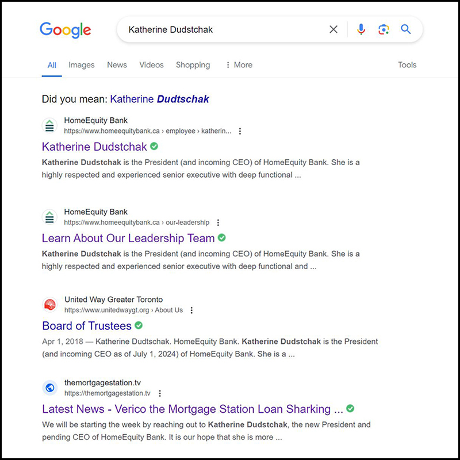Select the All tab
This screenshot has width=460, height=460.
(x=52, y=65)
